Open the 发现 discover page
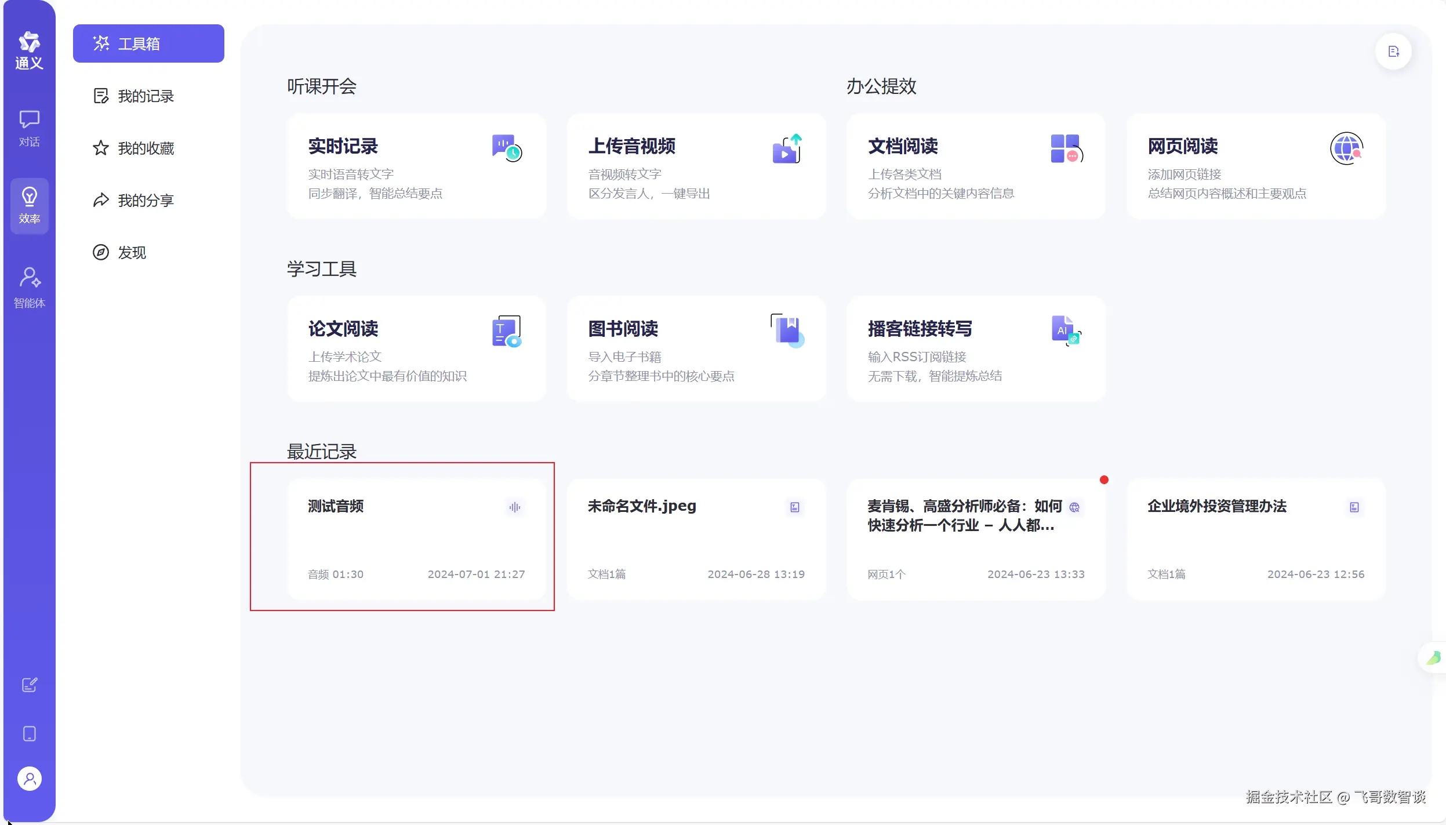Image resolution: width=1446 pixels, height=825 pixels. pos(121,253)
